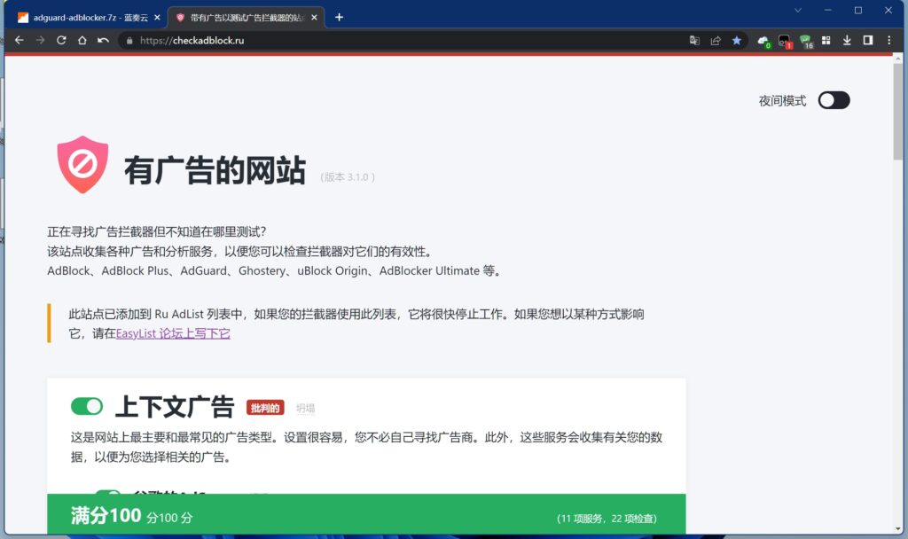The width and height of the screenshot is (908, 539).
Task: Click the green 满分100 score bar
Action: 366,514
